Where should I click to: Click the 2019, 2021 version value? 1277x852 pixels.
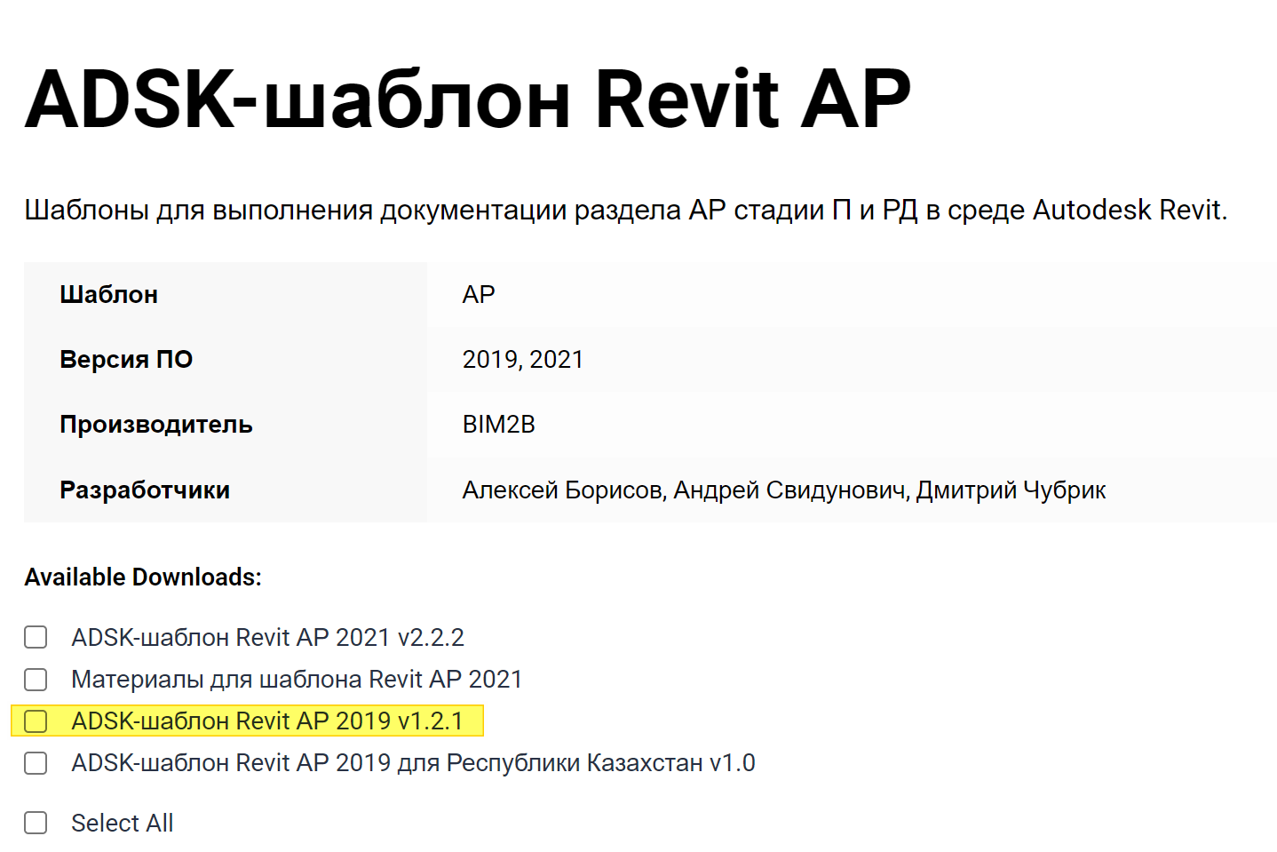pos(522,359)
